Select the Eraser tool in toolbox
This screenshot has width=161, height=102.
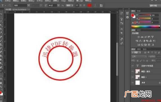click(x=1, y=52)
